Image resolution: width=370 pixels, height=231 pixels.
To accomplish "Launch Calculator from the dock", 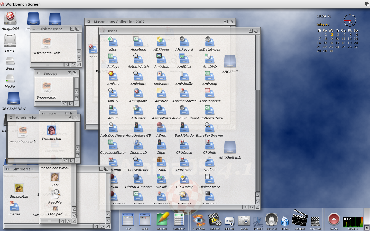I will [x=179, y=220].
